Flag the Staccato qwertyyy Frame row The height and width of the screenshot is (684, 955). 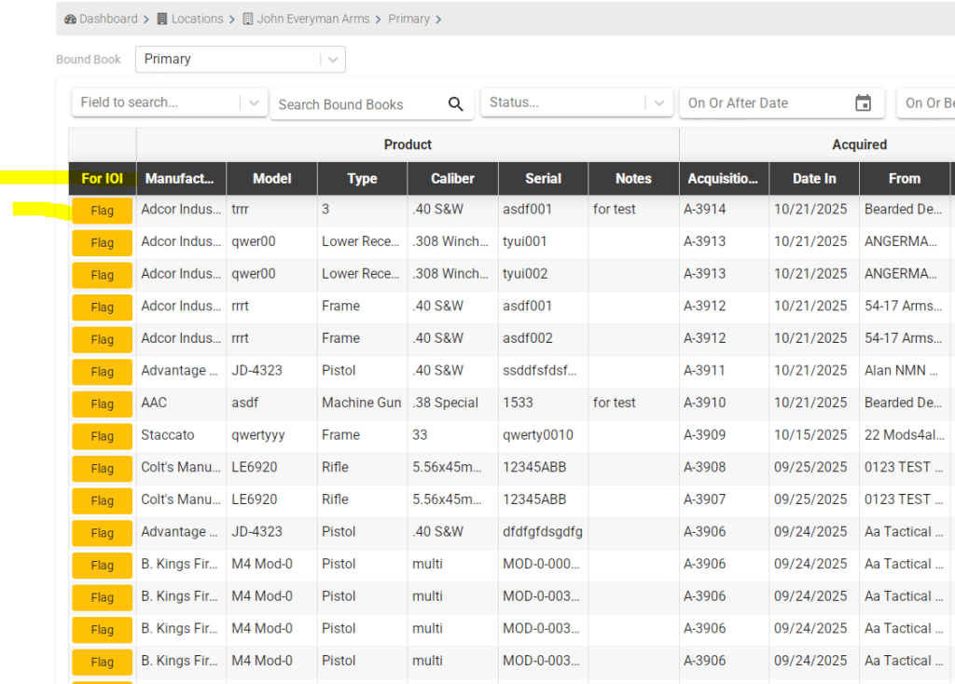click(103, 436)
